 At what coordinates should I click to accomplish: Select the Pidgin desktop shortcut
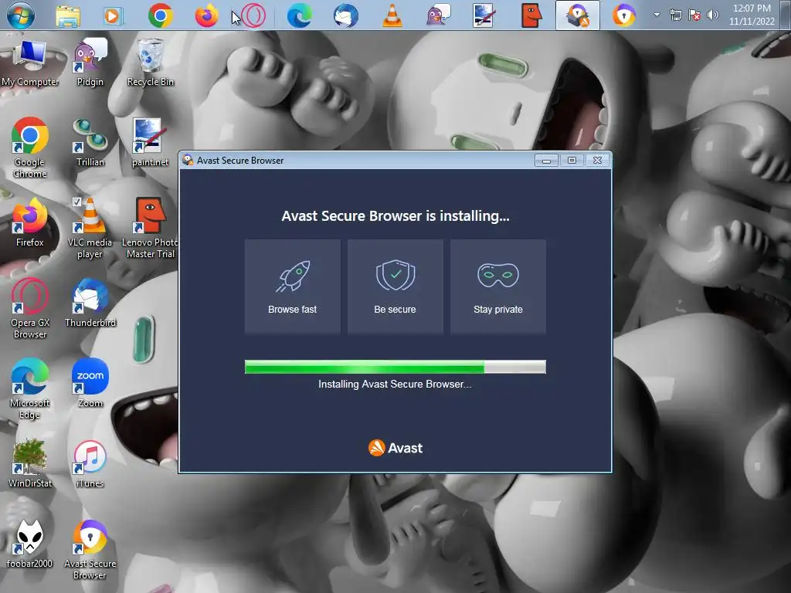tap(90, 63)
